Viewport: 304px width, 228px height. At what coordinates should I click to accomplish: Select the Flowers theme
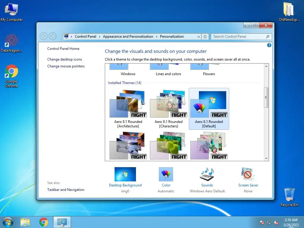209,70
